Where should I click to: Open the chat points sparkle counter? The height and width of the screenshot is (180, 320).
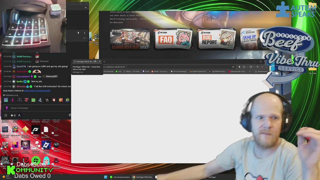click(13, 115)
